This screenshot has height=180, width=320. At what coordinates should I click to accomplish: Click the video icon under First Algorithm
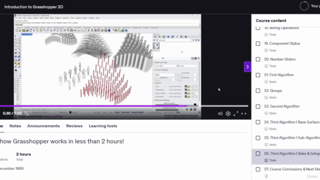tap(266, 82)
